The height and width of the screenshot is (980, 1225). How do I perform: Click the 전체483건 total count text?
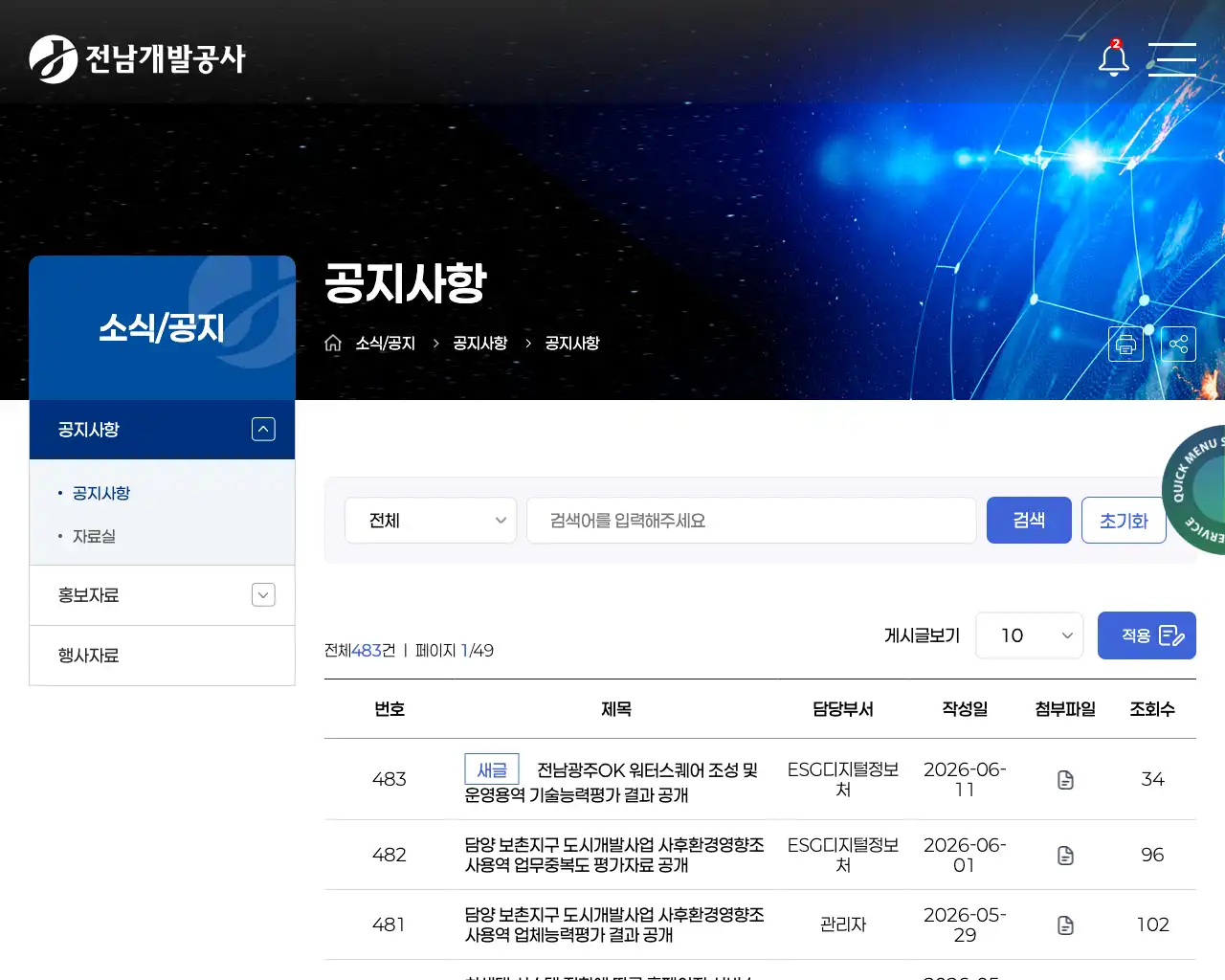pos(360,651)
